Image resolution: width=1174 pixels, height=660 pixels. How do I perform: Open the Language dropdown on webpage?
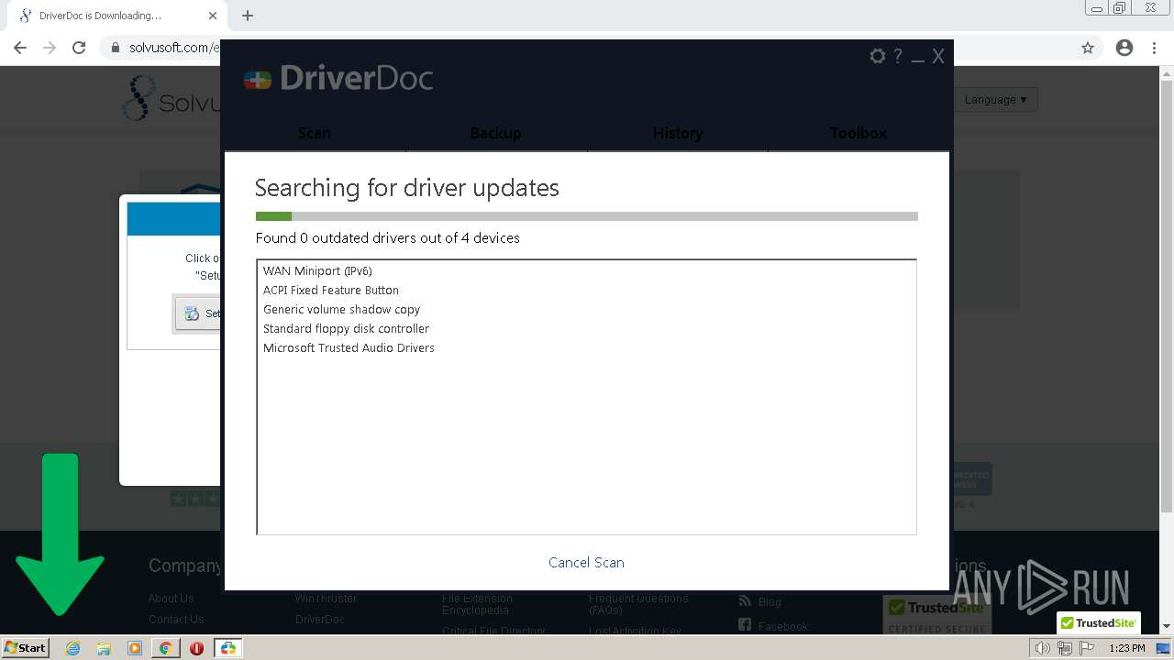pos(995,99)
